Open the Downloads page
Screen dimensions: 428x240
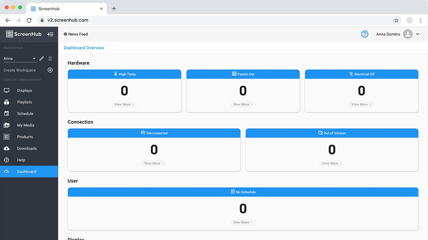(x=29, y=148)
